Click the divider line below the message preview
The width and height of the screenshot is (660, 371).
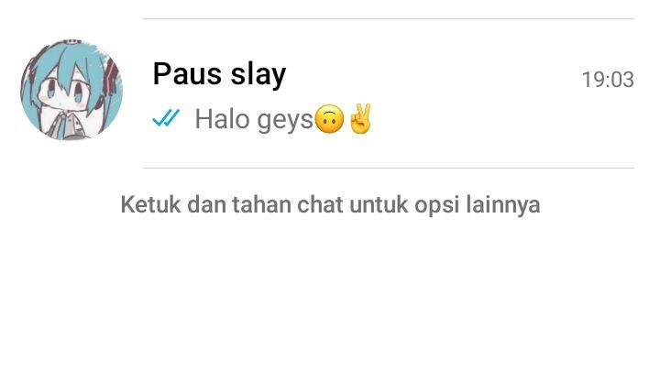[389, 168]
